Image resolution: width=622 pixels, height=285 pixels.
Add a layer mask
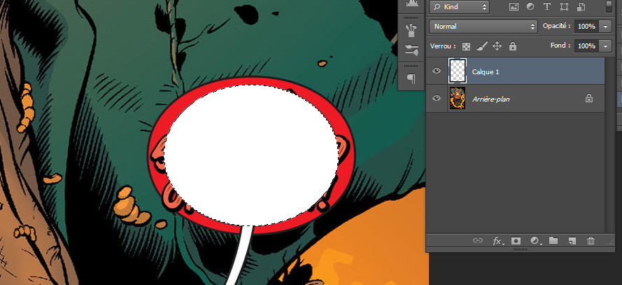click(x=516, y=241)
